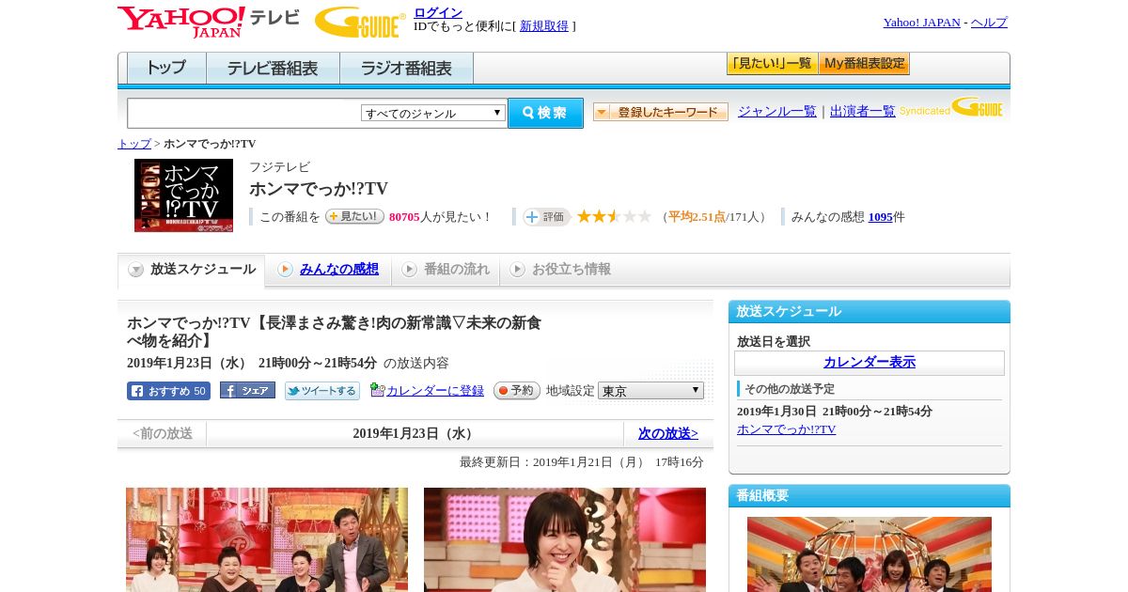Image resolution: width=1128 pixels, height=592 pixels.
Task: Click the blue 検索 search button
Action: (545, 113)
